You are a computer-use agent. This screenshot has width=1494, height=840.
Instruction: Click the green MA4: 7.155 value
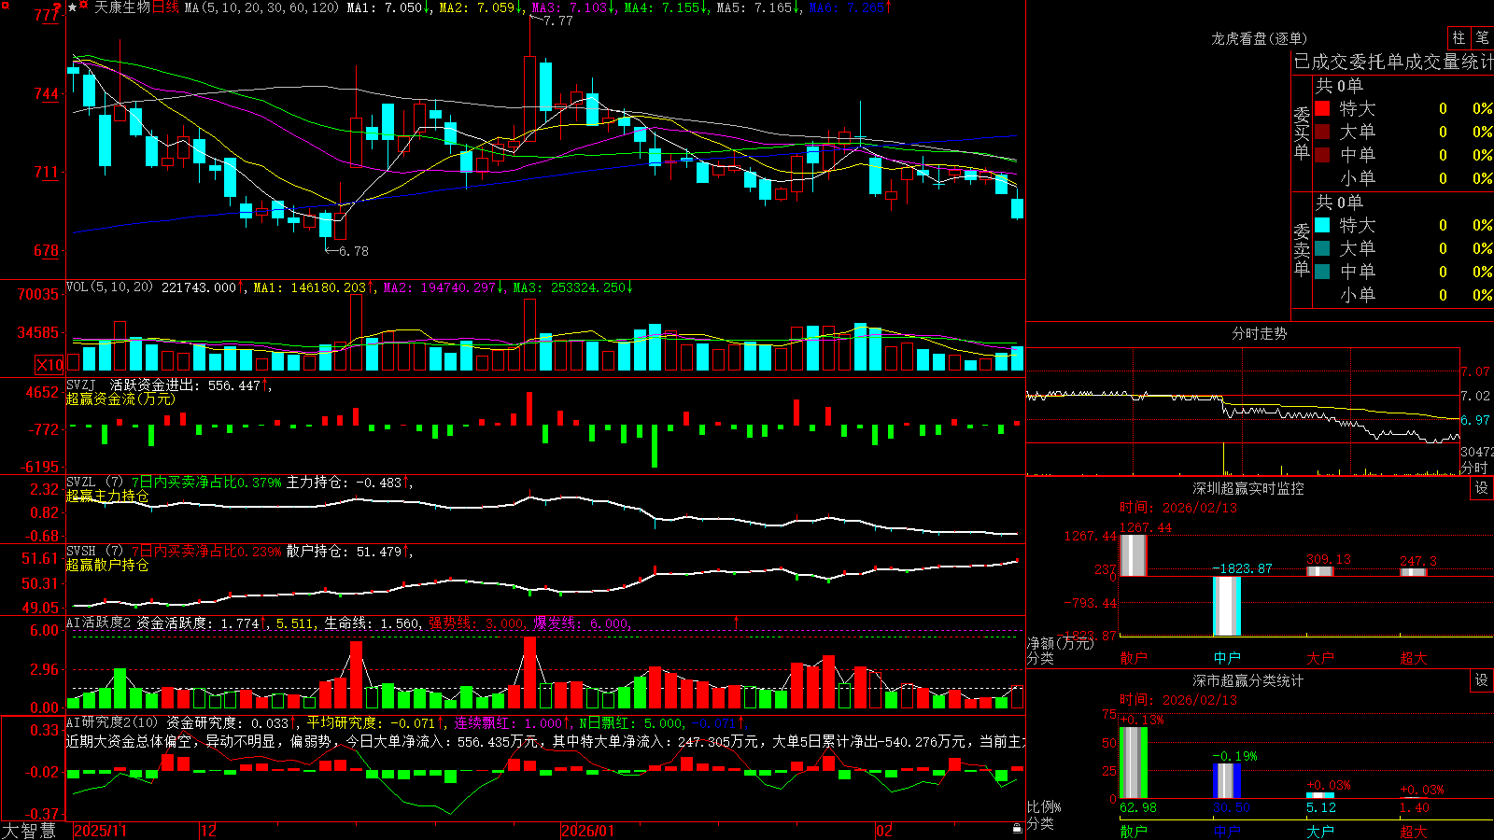[x=667, y=7]
